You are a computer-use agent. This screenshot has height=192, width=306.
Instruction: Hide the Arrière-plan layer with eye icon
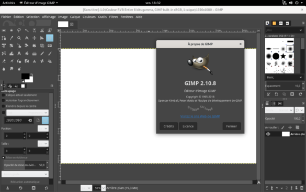coord(268,134)
